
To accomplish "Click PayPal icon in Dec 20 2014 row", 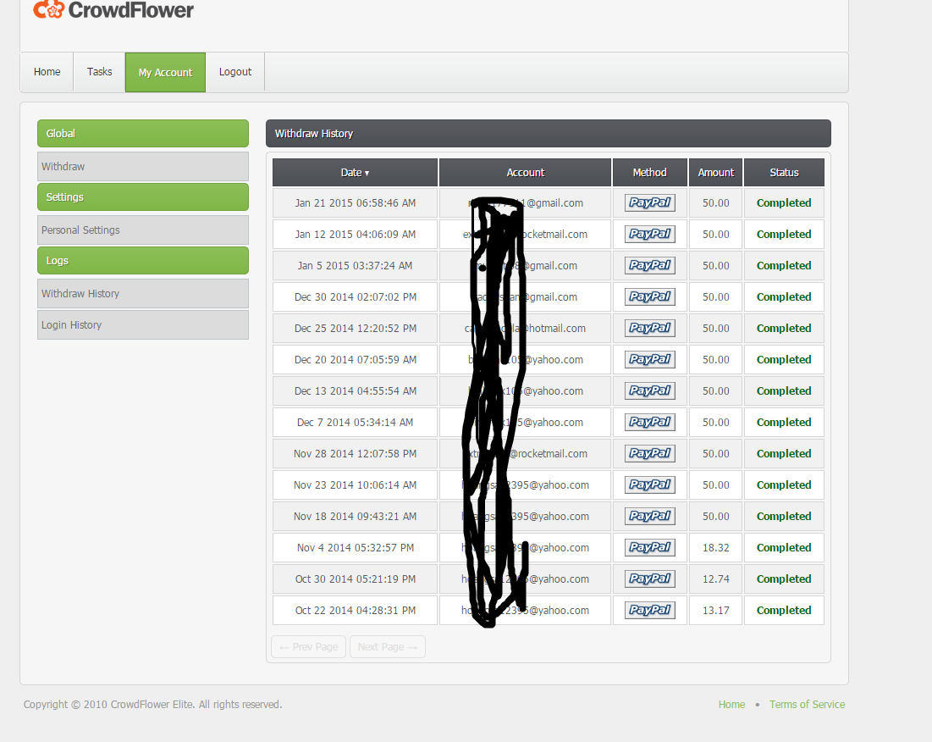I will pos(649,360).
